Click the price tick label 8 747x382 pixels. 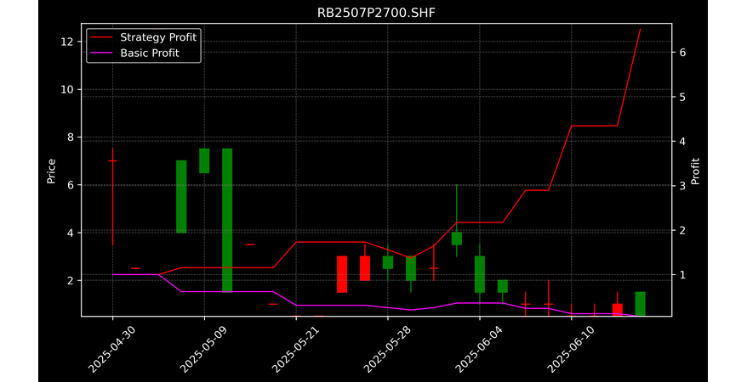click(70, 138)
